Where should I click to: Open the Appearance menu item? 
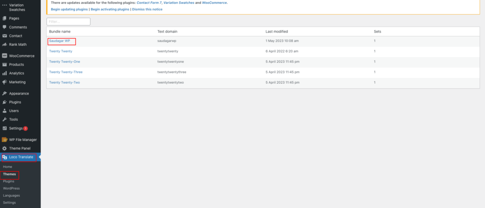coord(19,94)
